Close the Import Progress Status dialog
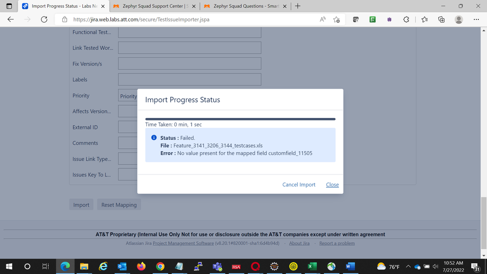This screenshot has width=487, height=274. [332, 185]
